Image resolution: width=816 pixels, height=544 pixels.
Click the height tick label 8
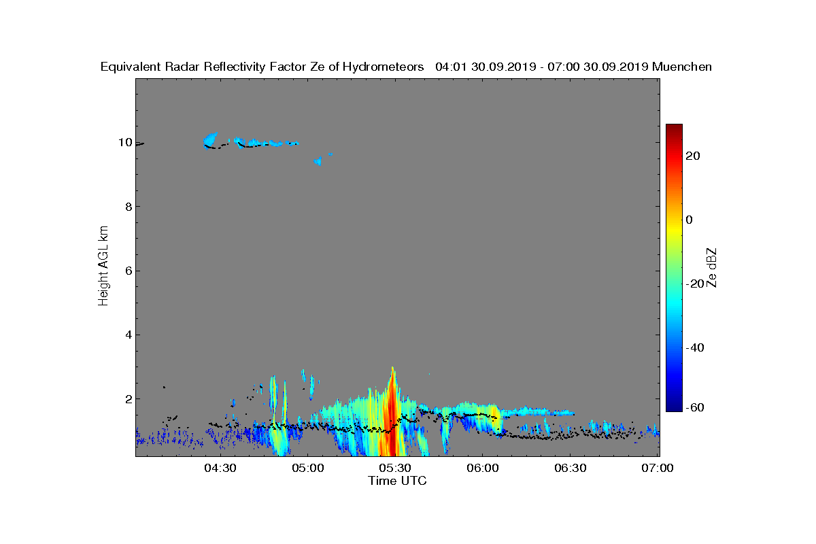pos(127,207)
